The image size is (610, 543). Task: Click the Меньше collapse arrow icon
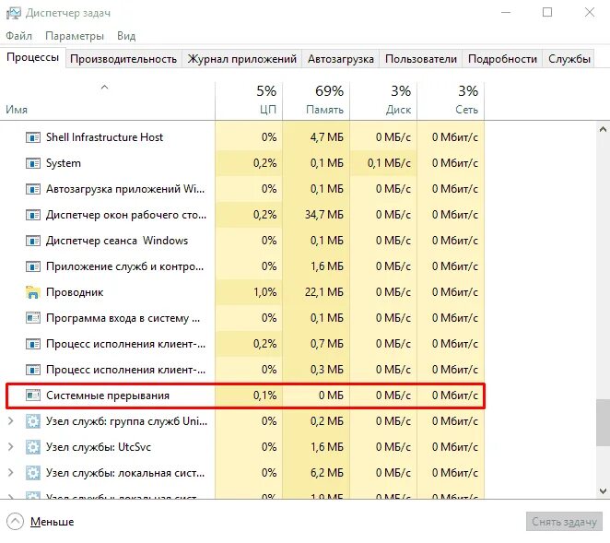pos(15,522)
